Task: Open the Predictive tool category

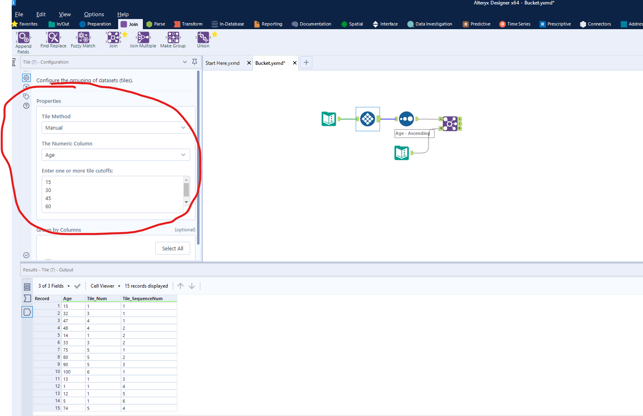Action: tap(477, 24)
